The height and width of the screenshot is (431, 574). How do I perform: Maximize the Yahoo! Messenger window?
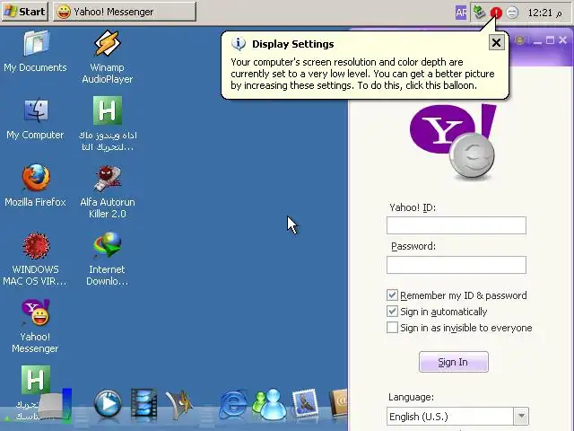tap(550, 40)
